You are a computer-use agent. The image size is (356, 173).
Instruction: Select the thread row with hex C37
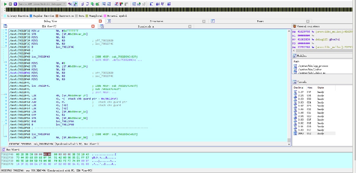(314, 92)
